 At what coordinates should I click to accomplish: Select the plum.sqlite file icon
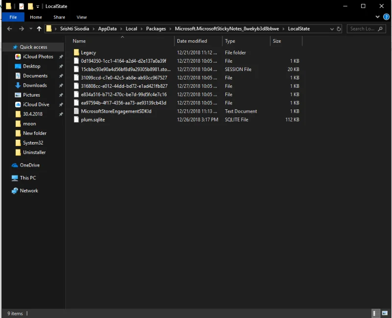click(76, 120)
